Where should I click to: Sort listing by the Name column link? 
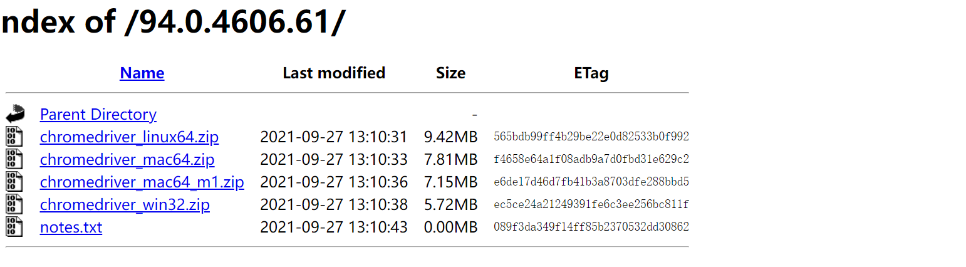142,73
